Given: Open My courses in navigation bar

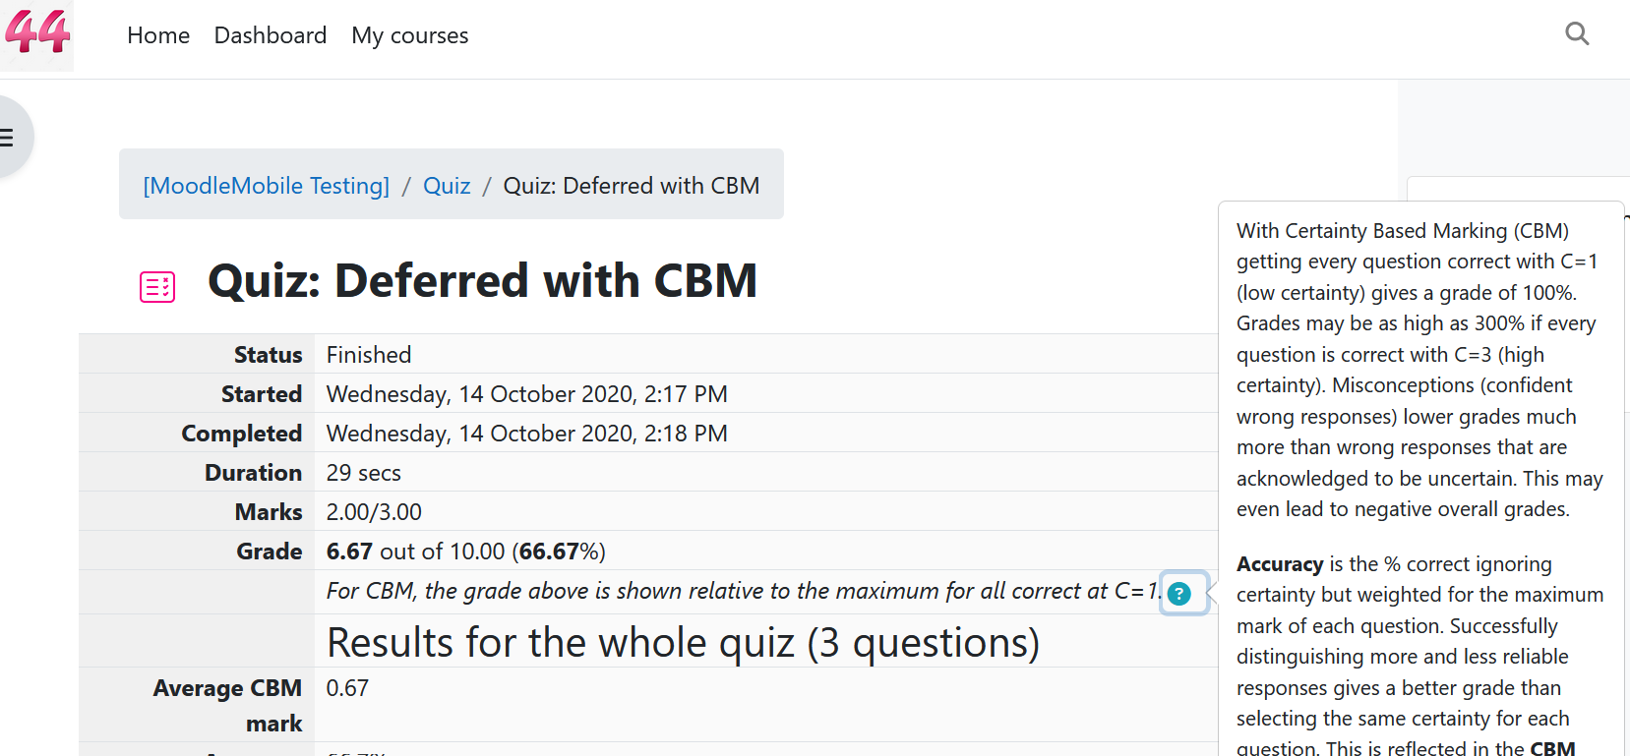Looking at the screenshot, I should [x=410, y=35].
